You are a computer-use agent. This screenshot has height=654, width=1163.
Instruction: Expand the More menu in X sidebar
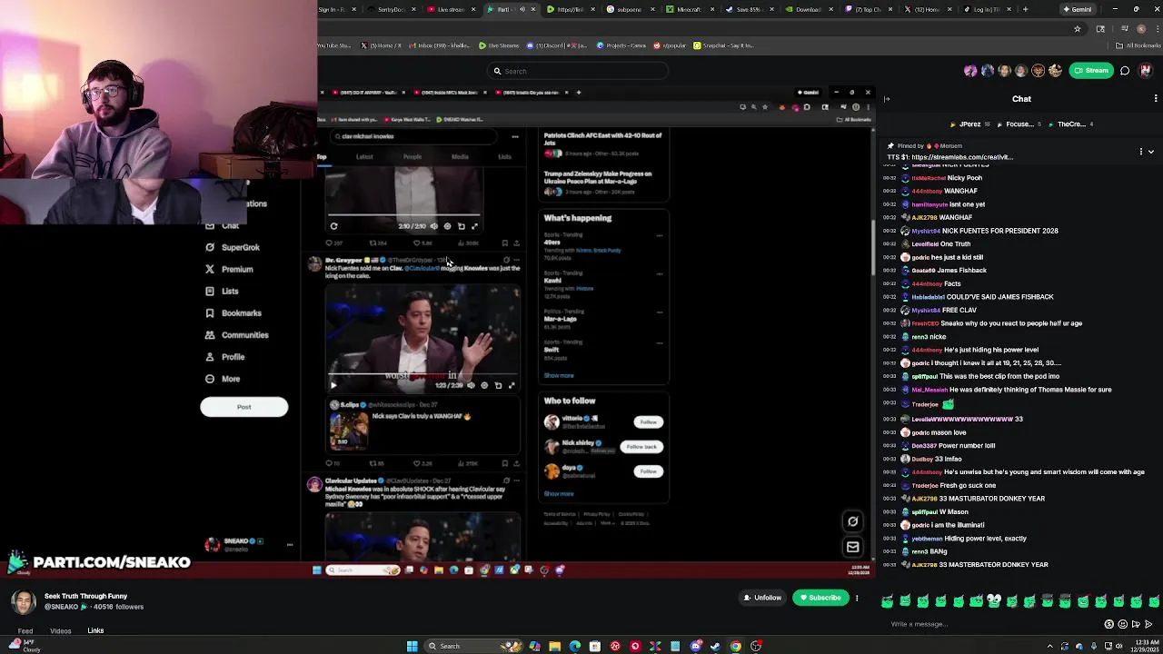click(222, 379)
